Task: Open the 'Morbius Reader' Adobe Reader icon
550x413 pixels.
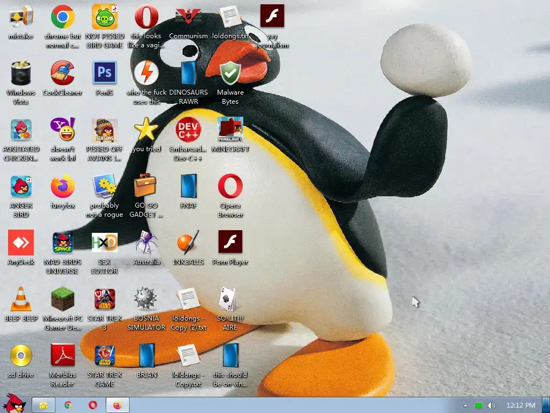Action: click(62, 355)
